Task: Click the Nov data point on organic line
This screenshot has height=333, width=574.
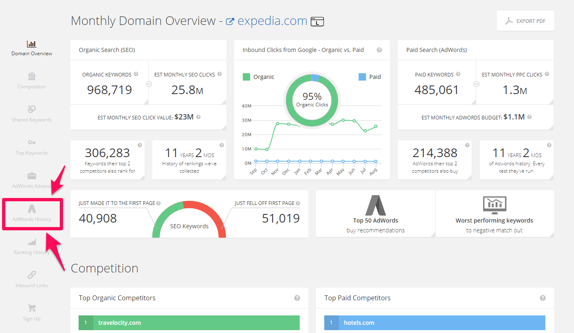Action: pos(278,124)
